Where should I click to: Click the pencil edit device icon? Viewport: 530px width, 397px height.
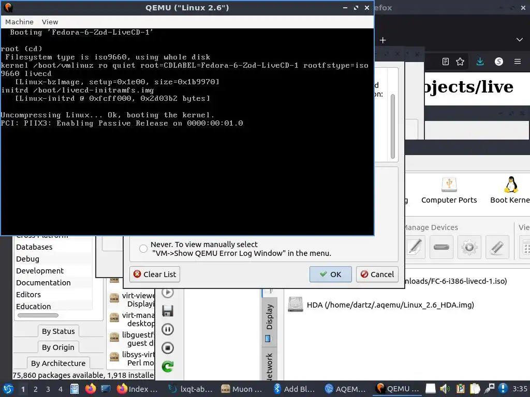[x=415, y=247]
